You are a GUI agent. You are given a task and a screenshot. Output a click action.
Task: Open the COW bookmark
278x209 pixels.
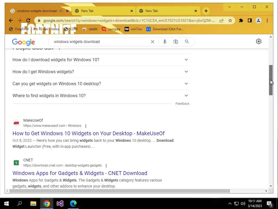(x=71, y=29)
